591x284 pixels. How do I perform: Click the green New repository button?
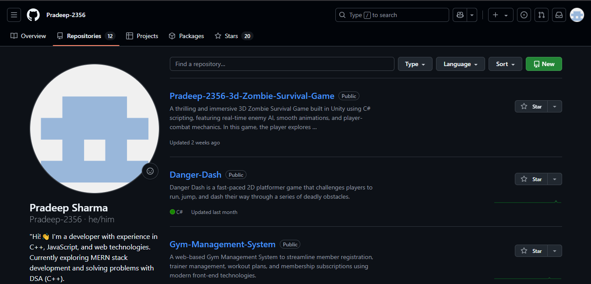544,64
